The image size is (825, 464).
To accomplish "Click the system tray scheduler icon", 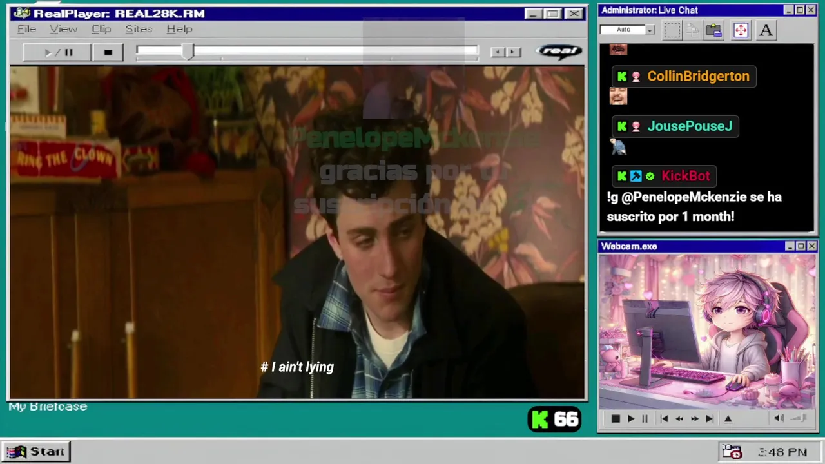I will pyautogui.click(x=732, y=452).
